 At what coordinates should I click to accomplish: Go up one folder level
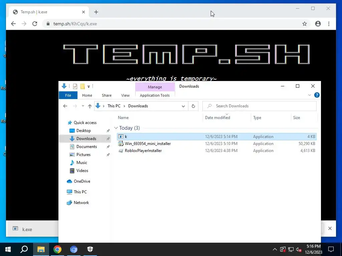point(90,106)
